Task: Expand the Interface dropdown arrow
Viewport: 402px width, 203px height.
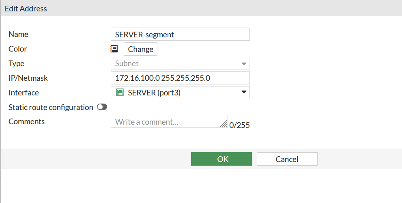Action: 244,92
